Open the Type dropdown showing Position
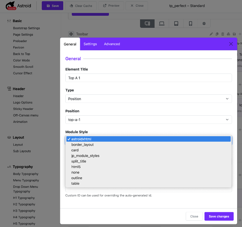The width and height of the screenshot is (242, 227). pyautogui.click(x=149, y=99)
